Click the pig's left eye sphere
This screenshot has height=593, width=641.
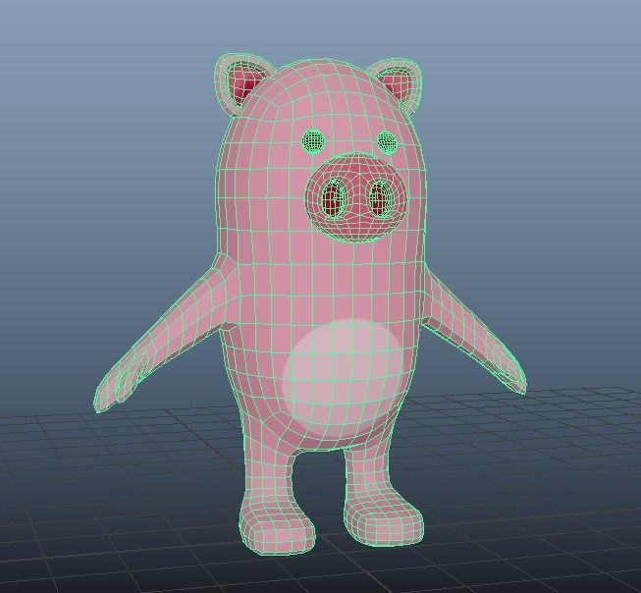[314, 140]
